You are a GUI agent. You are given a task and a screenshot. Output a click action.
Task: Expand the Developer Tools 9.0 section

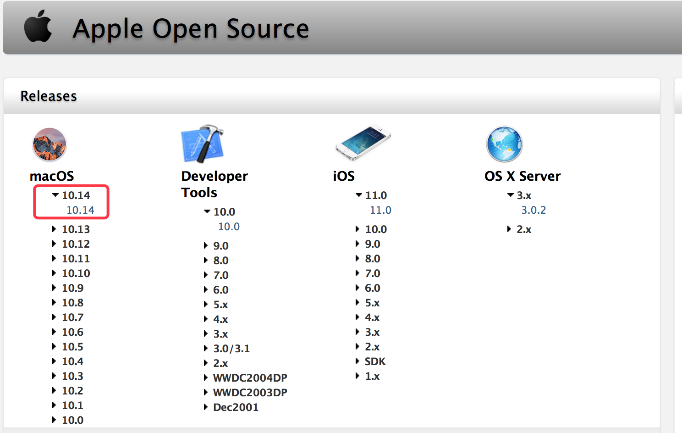206,245
